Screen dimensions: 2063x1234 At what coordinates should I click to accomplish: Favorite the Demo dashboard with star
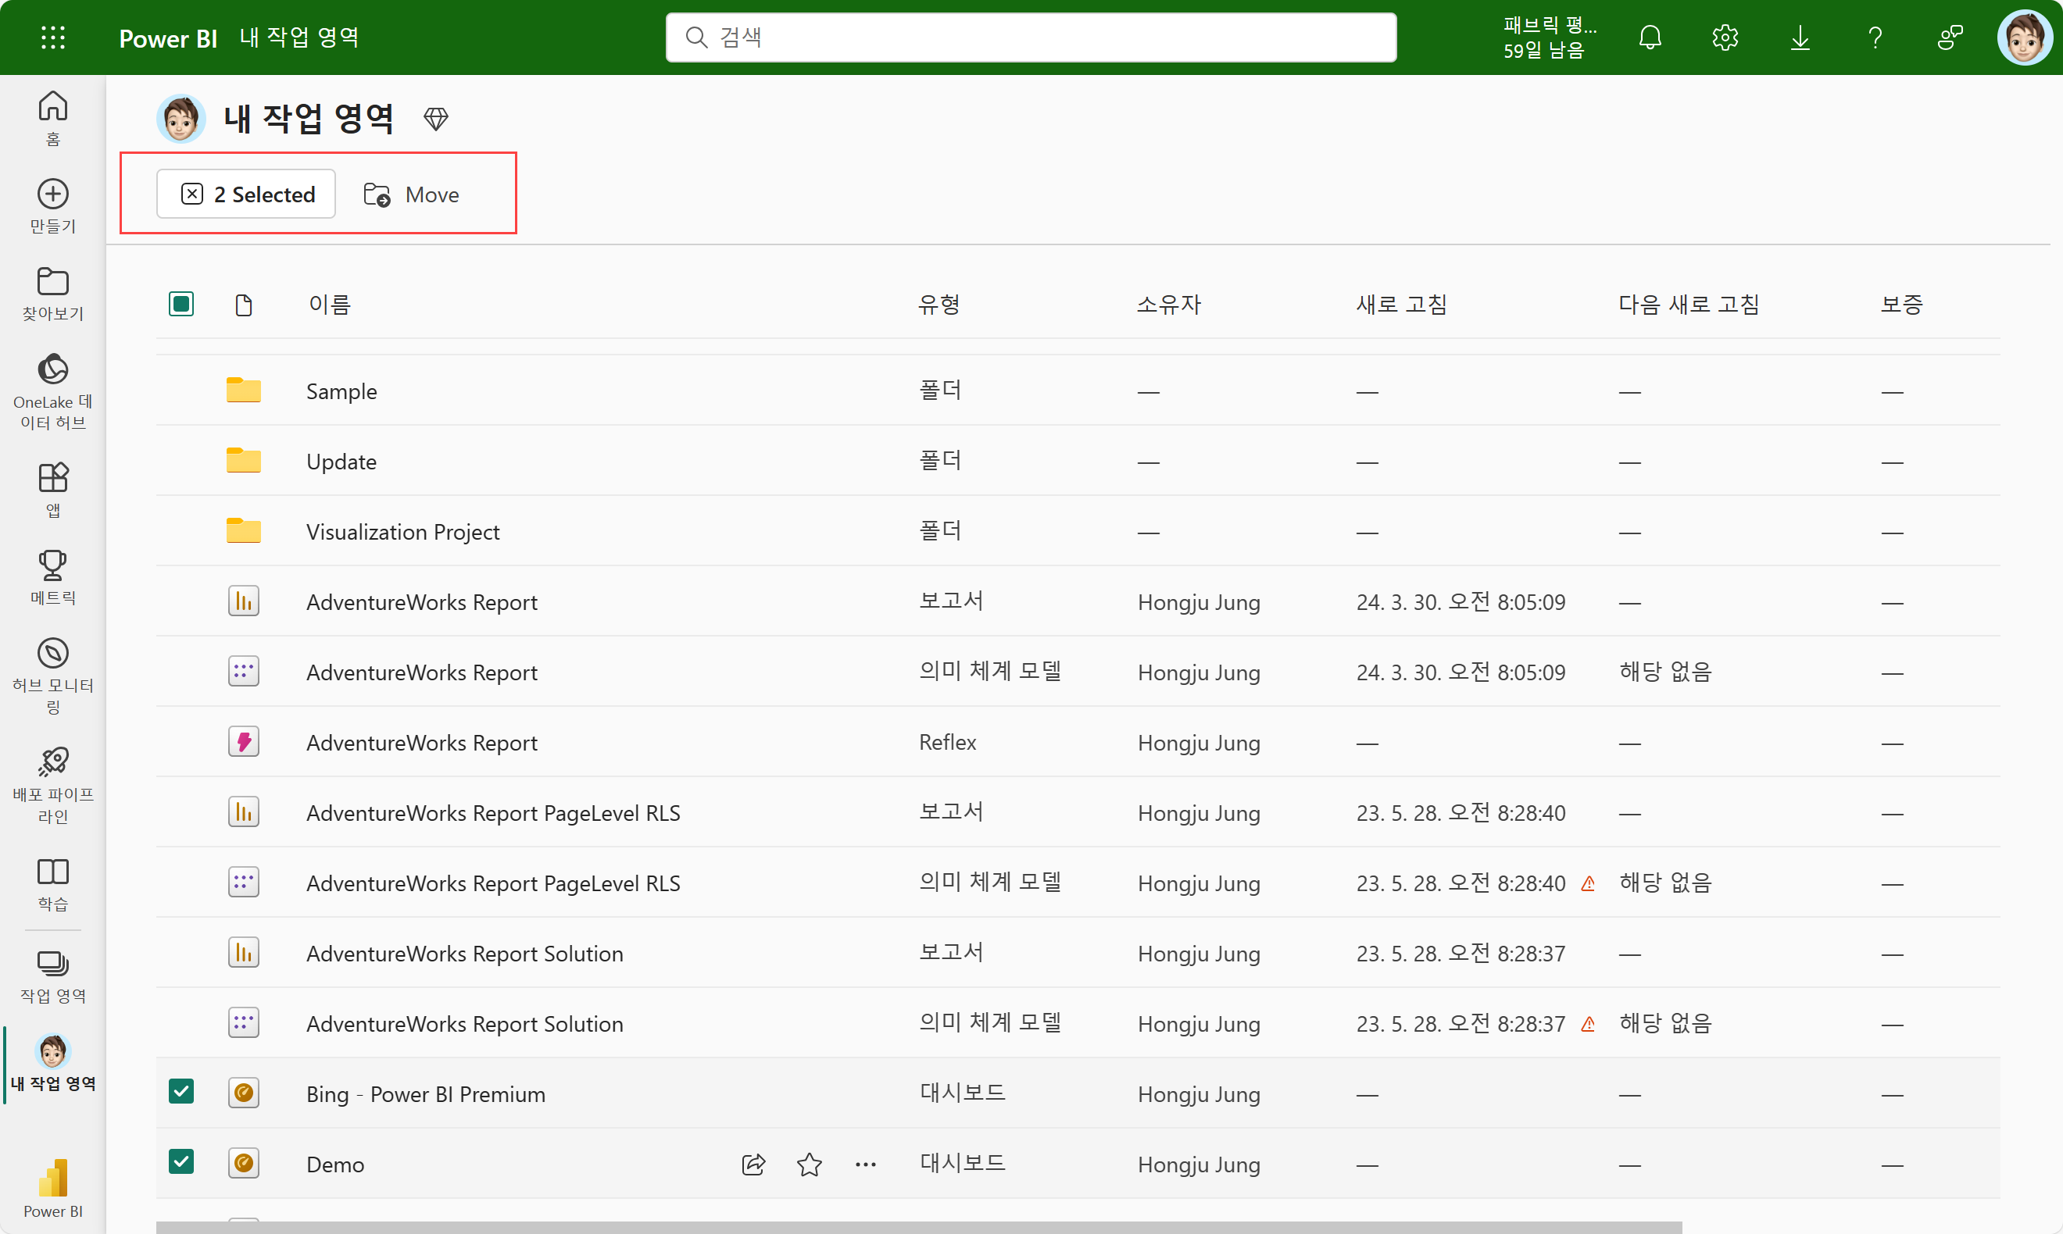(x=809, y=1164)
